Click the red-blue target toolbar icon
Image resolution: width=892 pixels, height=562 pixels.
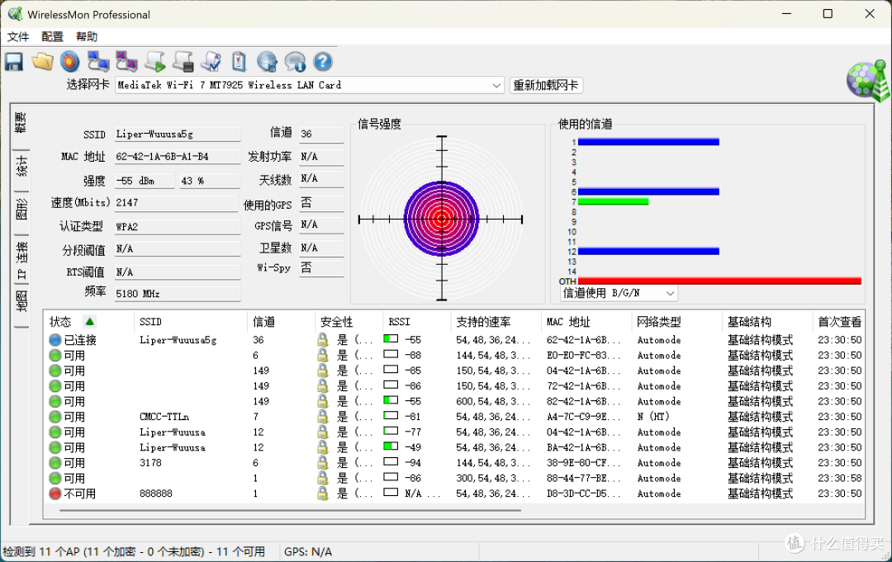(69, 61)
